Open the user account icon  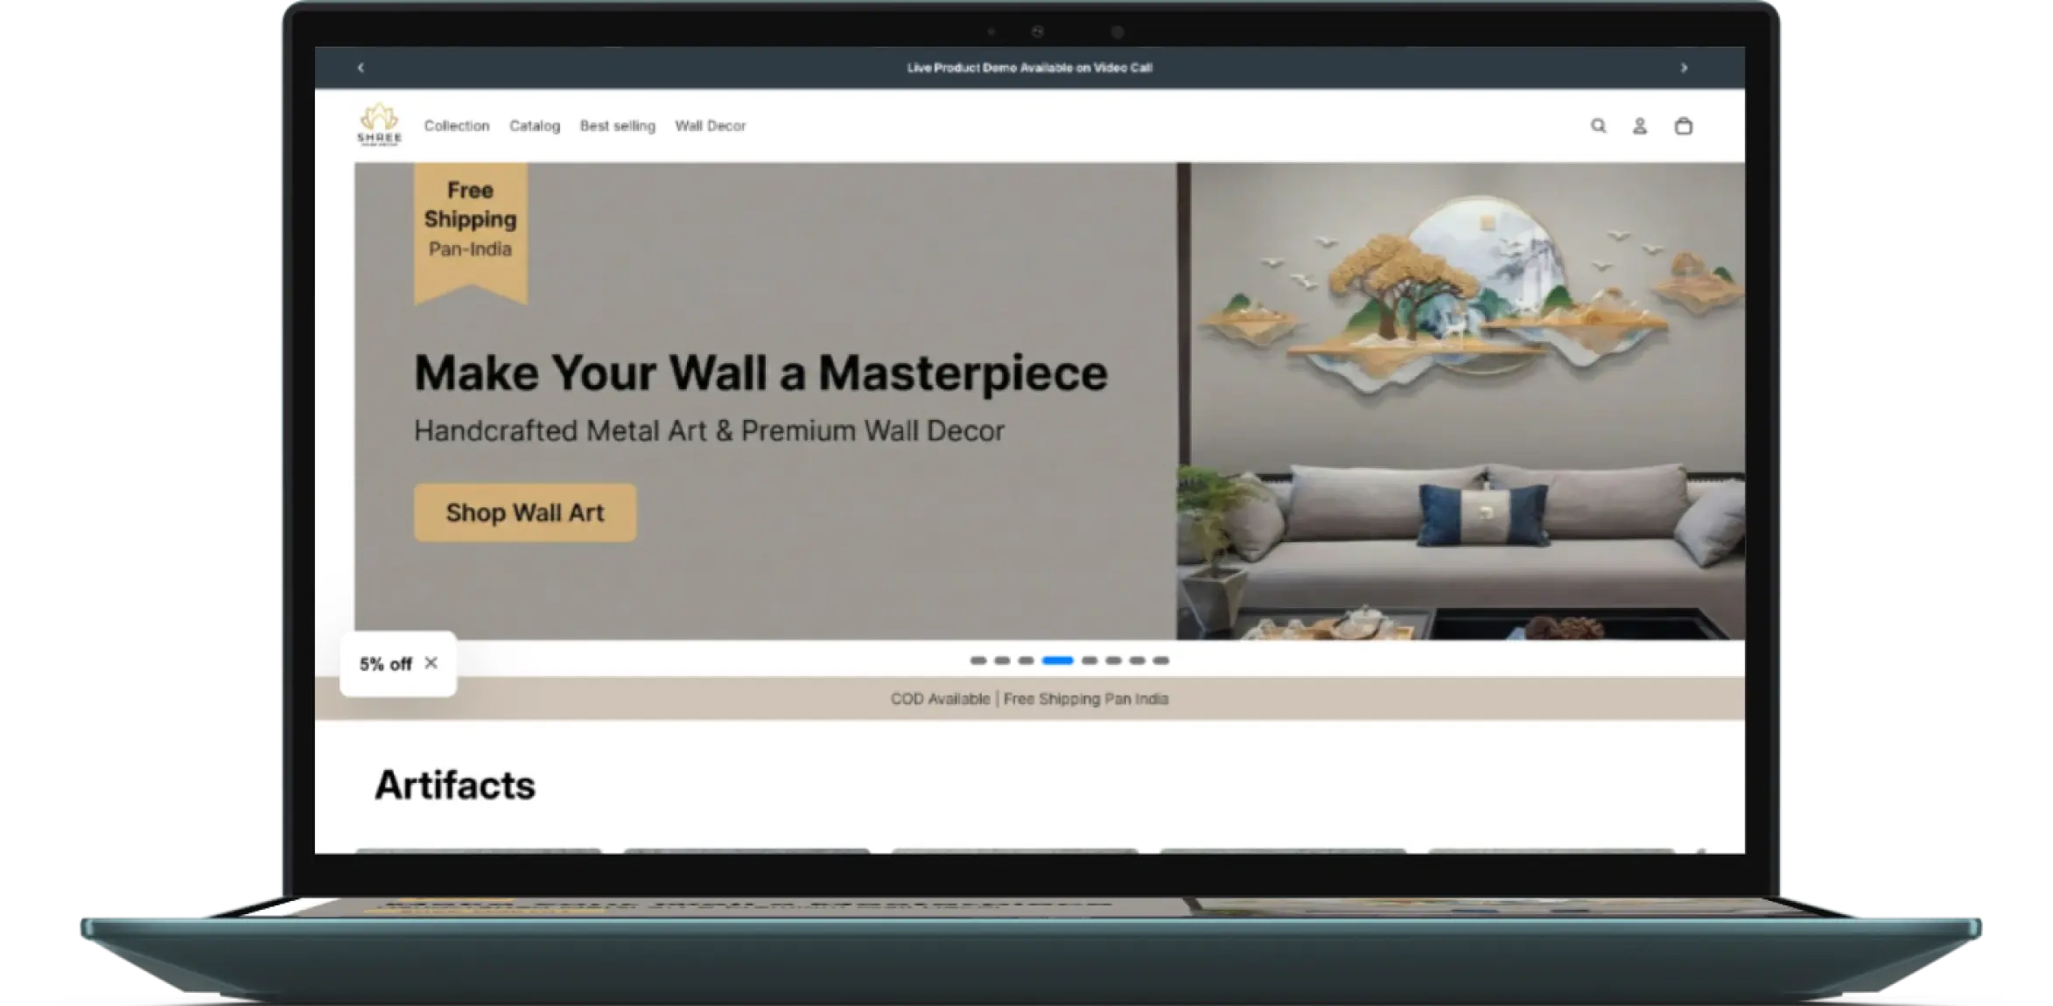coord(1640,126)
